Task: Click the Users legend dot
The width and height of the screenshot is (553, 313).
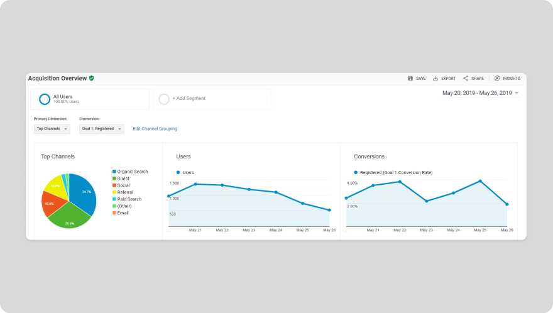Action: pos(178,172)
